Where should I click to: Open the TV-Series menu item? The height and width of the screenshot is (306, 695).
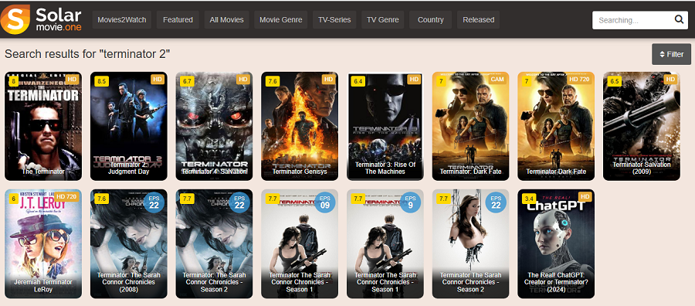(x=334, y=20)
